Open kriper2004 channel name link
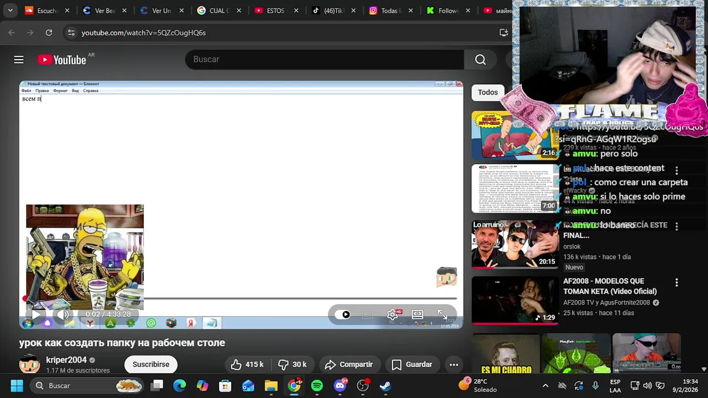 66,360
